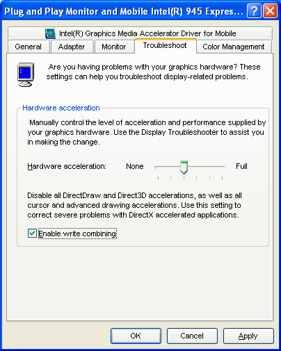This screenshot has width=281, height=351.
Task: Click the 'Disable all DirectDraw and Direct3D' description
Action: point(135,205)
